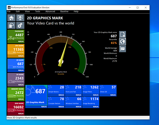Screen dimensions: 159x125
Task: Click the World Average 604 value
Action: (x=115, y=51)
